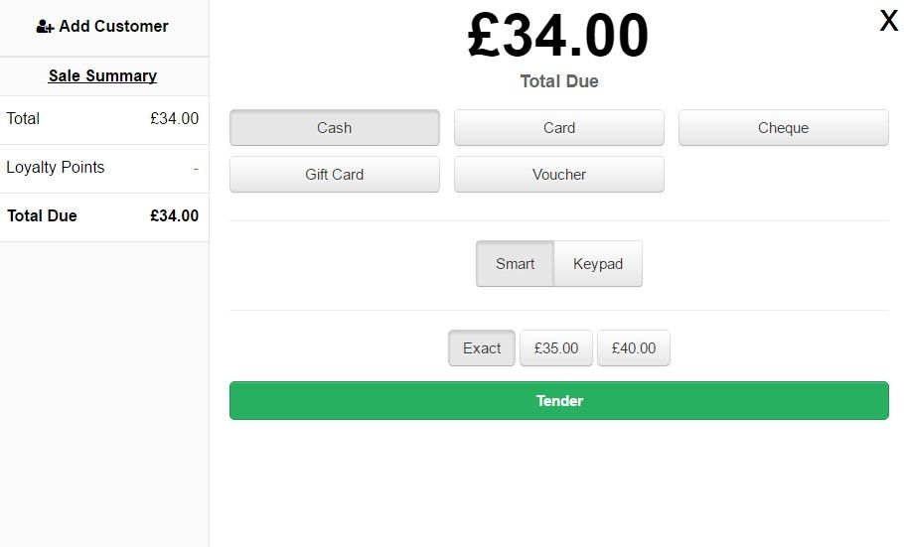Select Cash payment method

click(335, 127)
